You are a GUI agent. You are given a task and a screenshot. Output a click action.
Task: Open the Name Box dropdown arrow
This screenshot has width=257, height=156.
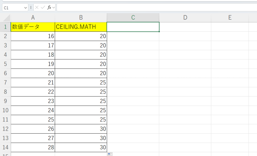[x=26, y=7]
